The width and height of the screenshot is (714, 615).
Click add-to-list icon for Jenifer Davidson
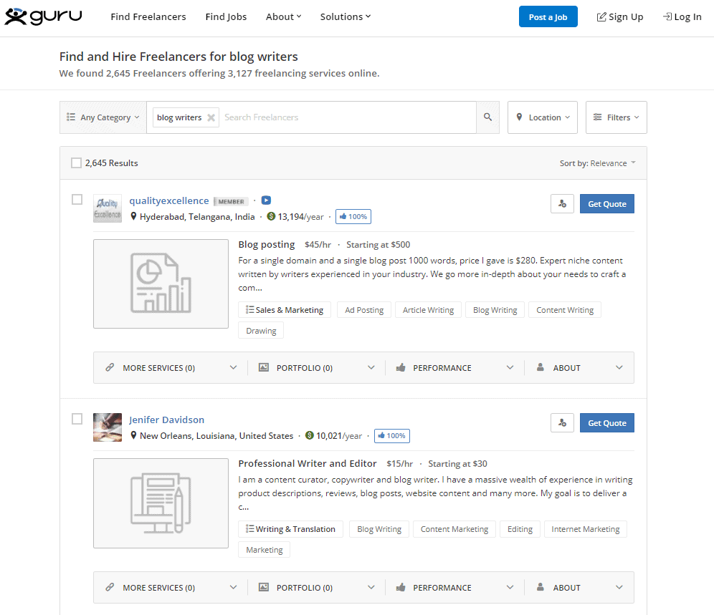(x=562, y=423)
